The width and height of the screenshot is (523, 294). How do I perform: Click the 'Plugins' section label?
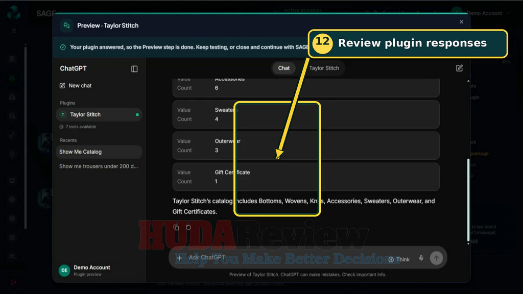click(x=67, y=103)
